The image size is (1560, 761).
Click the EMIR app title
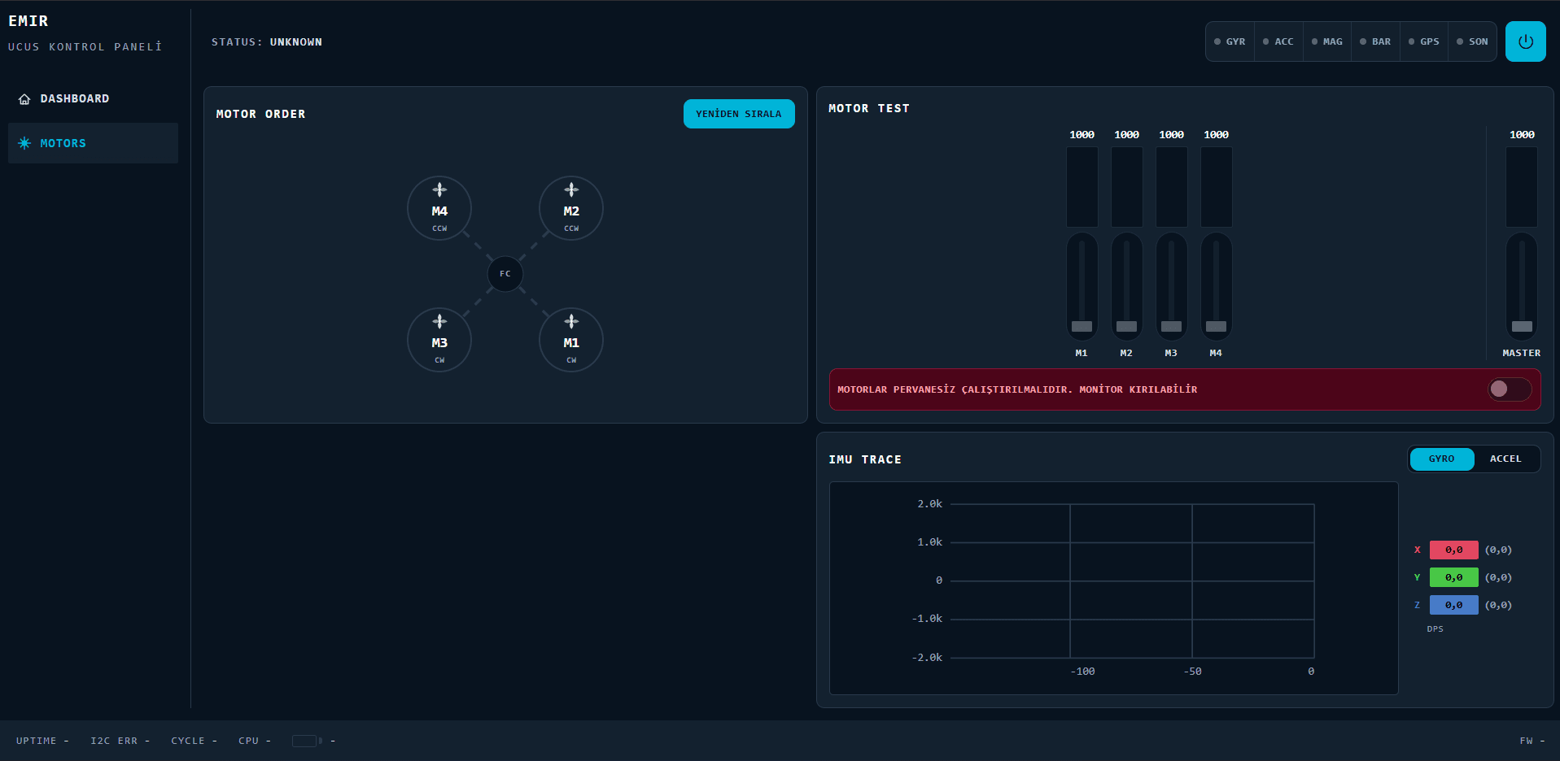[28, 21]
